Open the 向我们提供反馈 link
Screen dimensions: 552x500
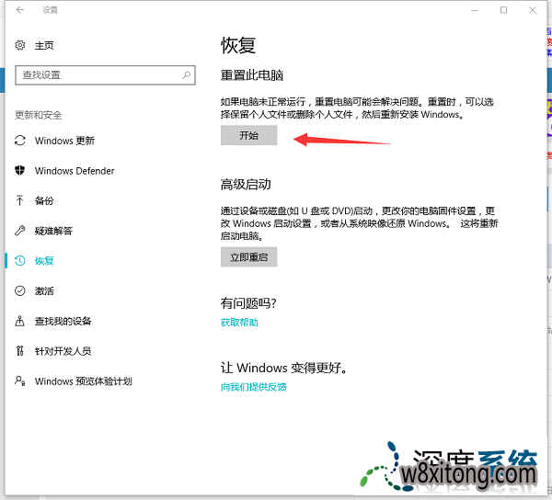click(253, 387)
